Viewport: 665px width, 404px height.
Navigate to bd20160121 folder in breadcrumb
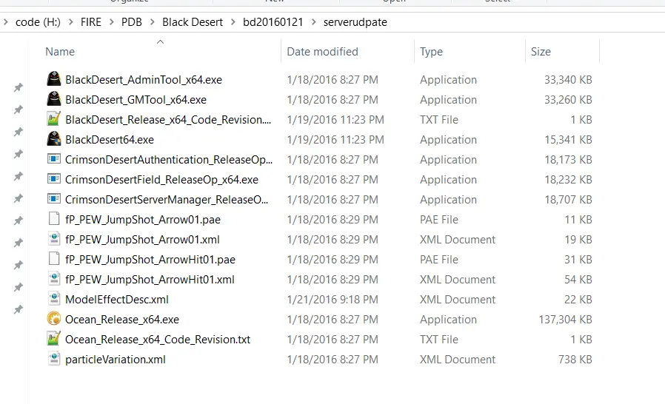click(273, 22)
